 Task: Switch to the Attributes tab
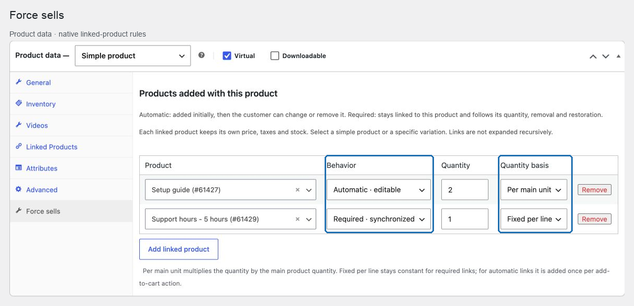tap(71, 168)
